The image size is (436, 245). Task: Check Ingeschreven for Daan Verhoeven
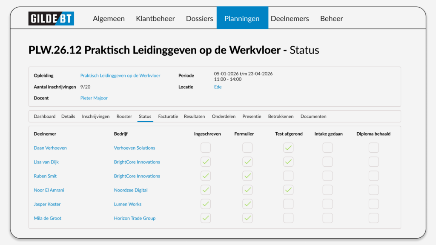click(x=206, y=148)
